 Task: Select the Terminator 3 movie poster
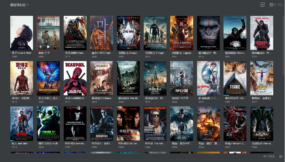75,123
